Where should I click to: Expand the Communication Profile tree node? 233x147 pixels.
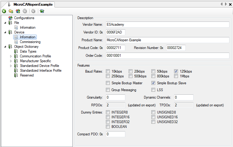[11, 56]
